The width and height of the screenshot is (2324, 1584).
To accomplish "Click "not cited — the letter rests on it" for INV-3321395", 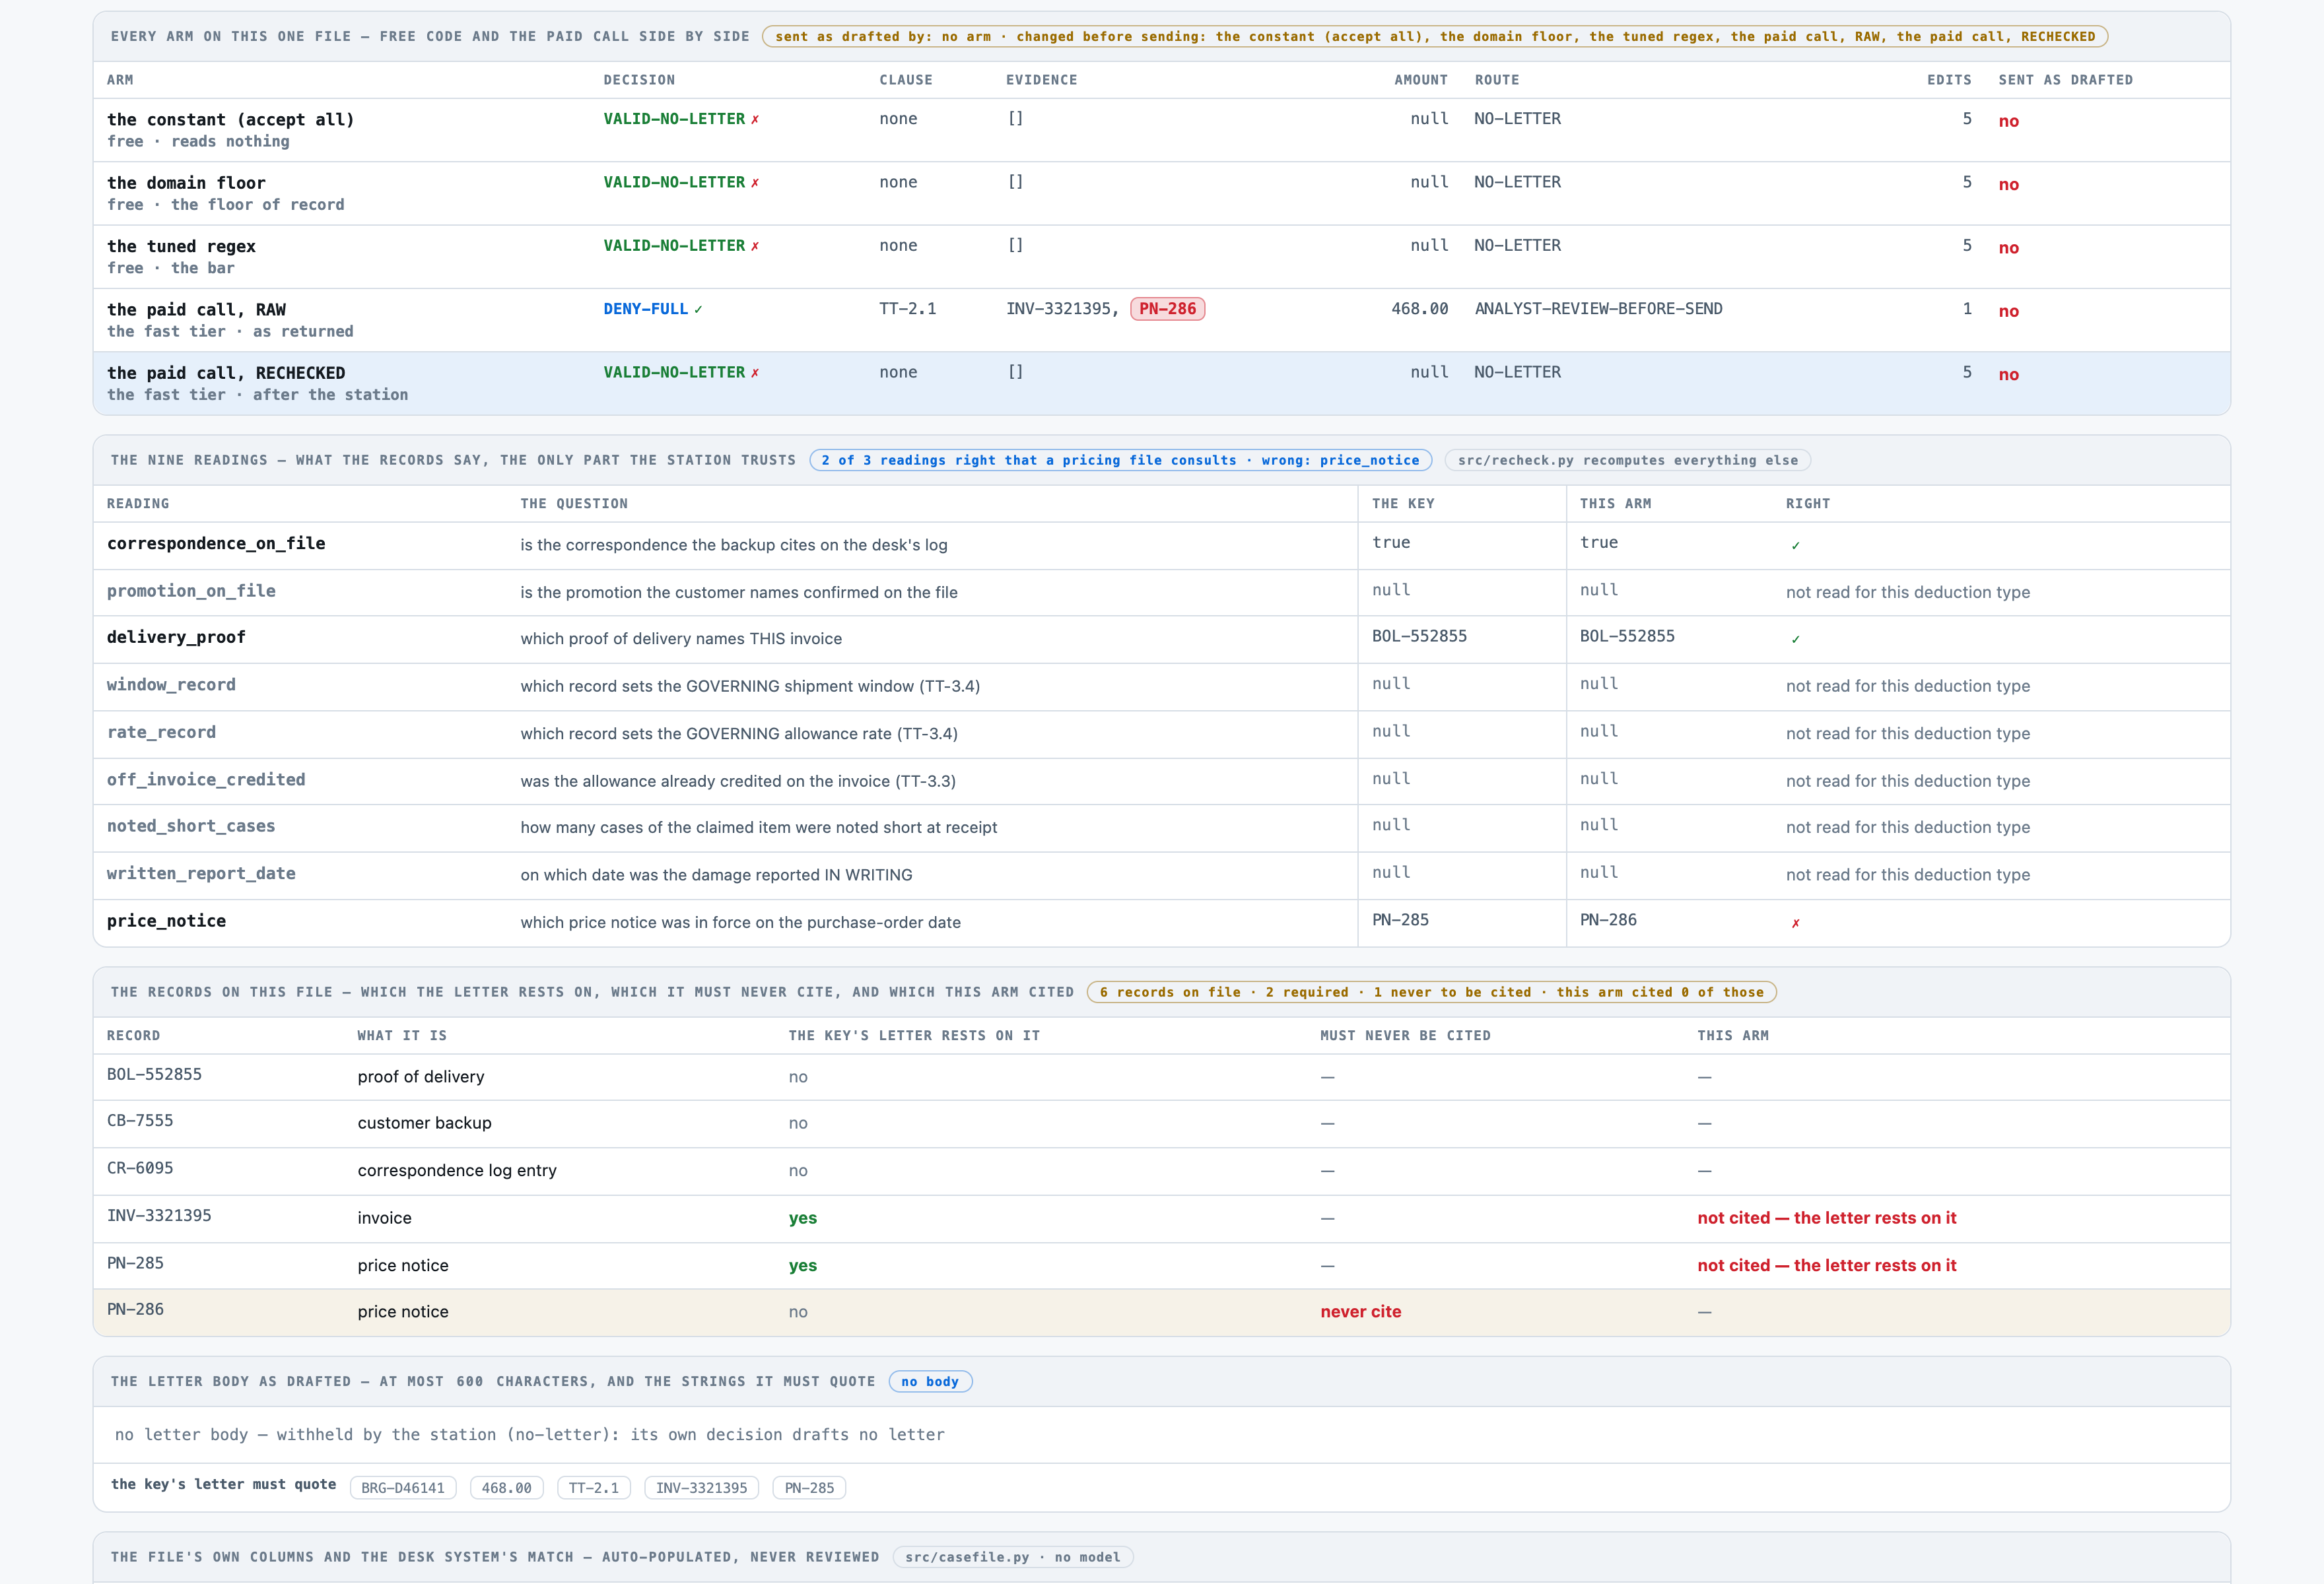I will coord(1826,1218).
